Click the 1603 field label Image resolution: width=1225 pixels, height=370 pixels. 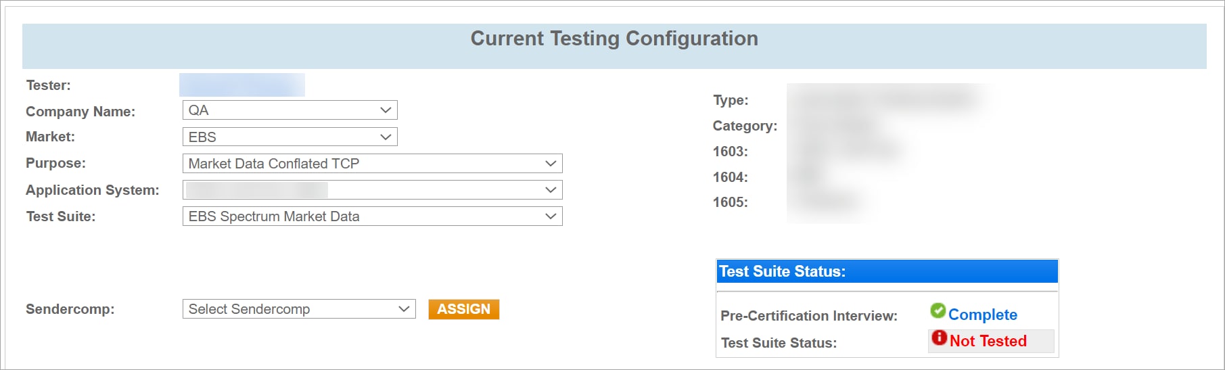730,152
